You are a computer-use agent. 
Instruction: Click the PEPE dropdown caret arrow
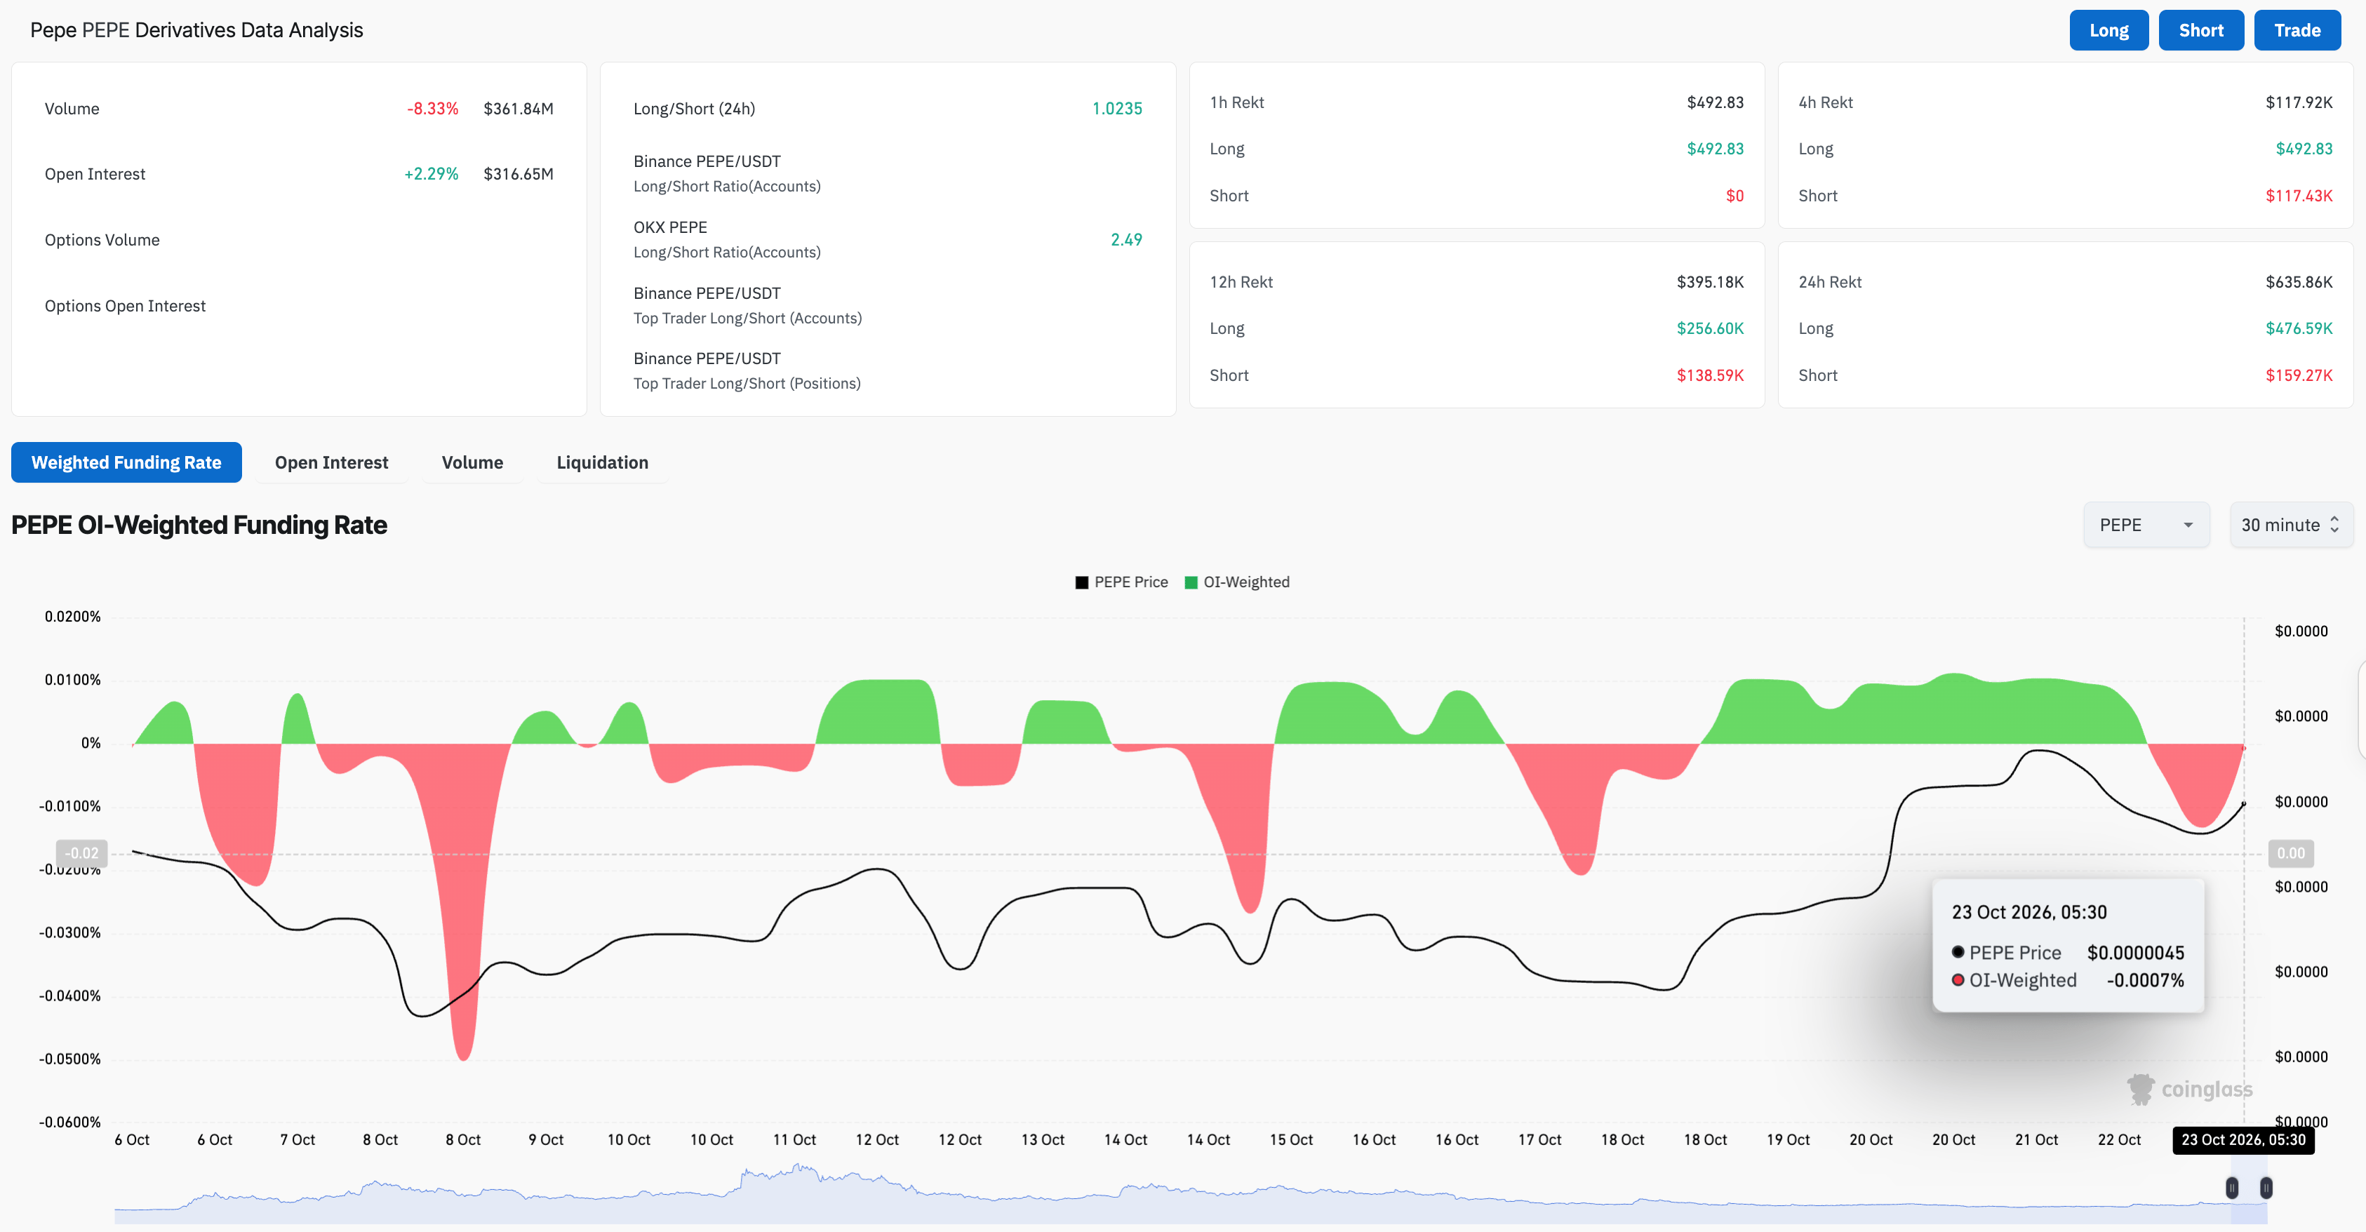coord(2188,525)
